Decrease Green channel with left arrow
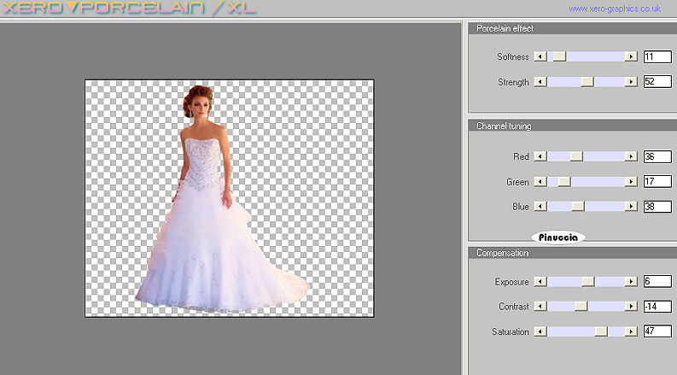 (540, 181)
